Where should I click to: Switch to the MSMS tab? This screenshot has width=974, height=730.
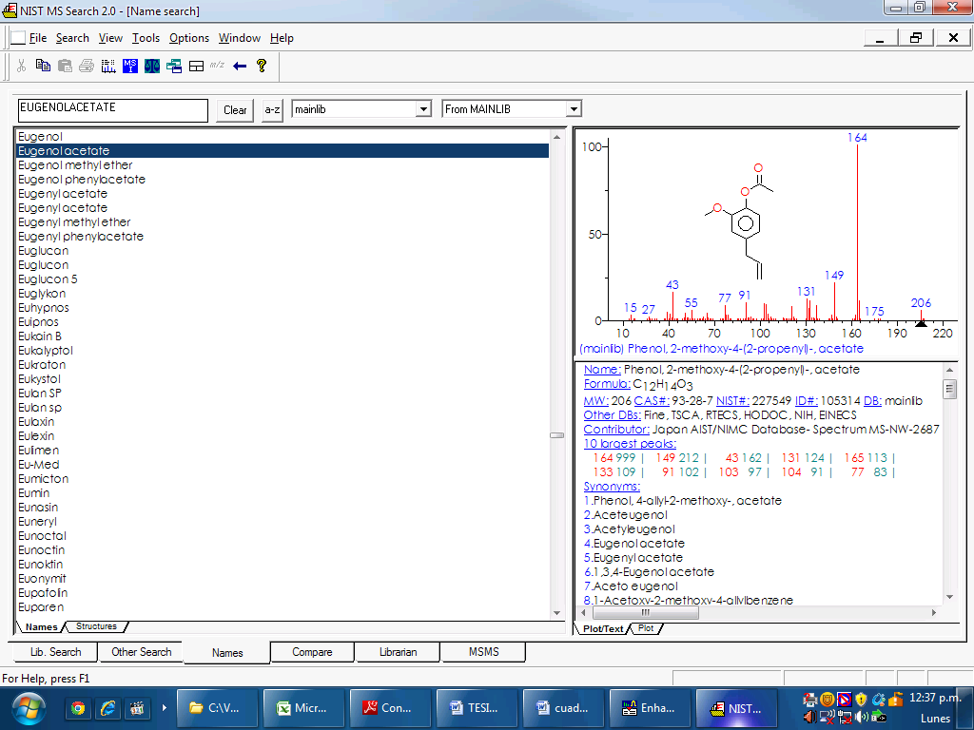[x=483, y=652]
